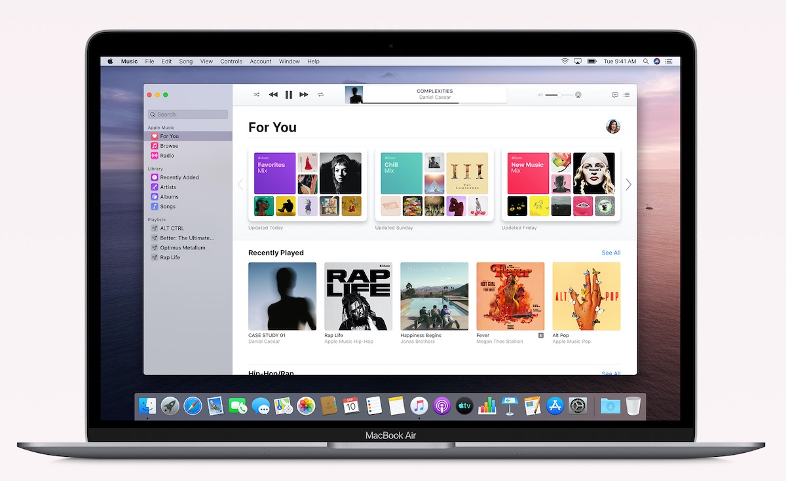
Task: Click the Jonas Brothers artist link
Action: click(417, 342)
